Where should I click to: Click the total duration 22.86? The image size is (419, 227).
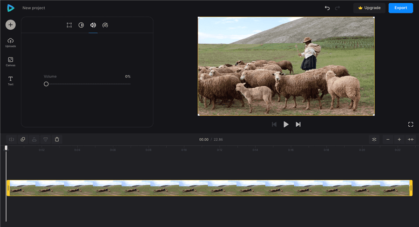click(x=218, y=140)
